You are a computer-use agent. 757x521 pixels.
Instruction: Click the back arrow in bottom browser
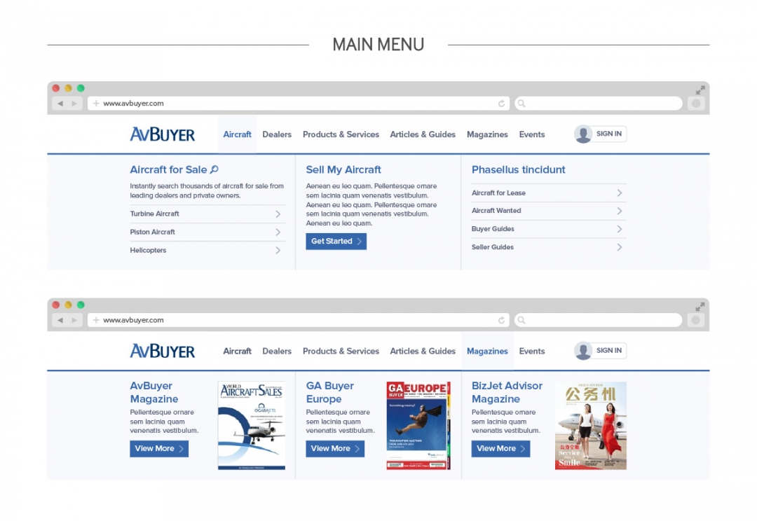coord(60,320)
